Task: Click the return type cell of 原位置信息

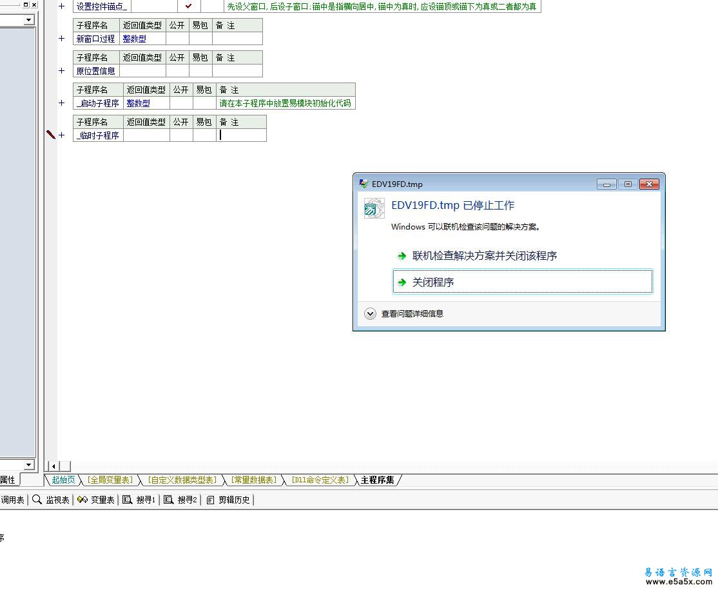Action: pos(143,70)
